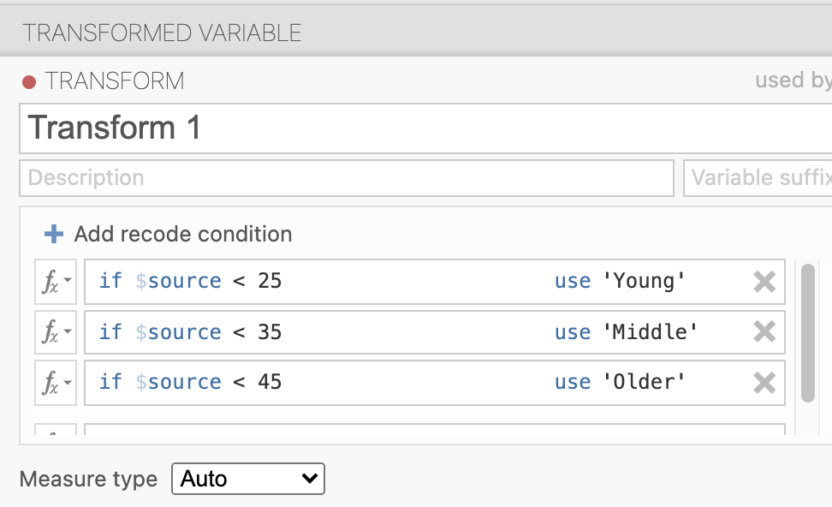Focus the Description text field
The width and height of the screenshot is (832, 507).
346,178
